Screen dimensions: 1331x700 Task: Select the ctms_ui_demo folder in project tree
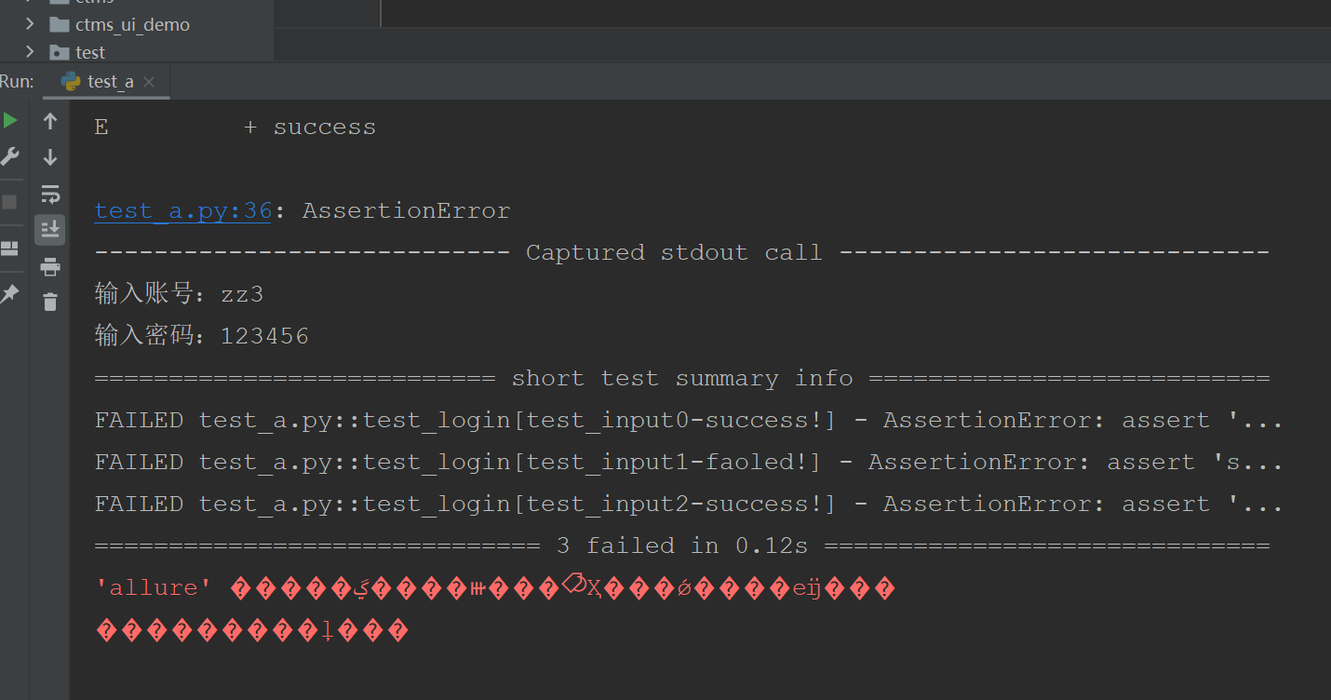point(132,25)
